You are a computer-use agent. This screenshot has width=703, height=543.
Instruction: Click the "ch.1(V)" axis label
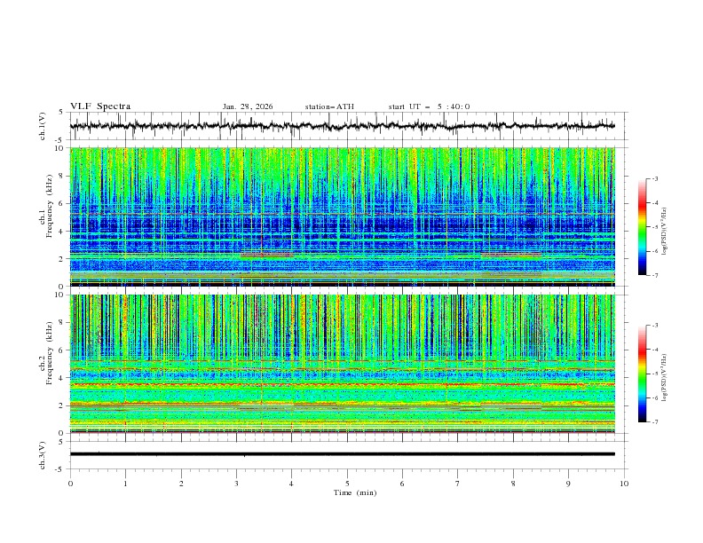[43, 126]
